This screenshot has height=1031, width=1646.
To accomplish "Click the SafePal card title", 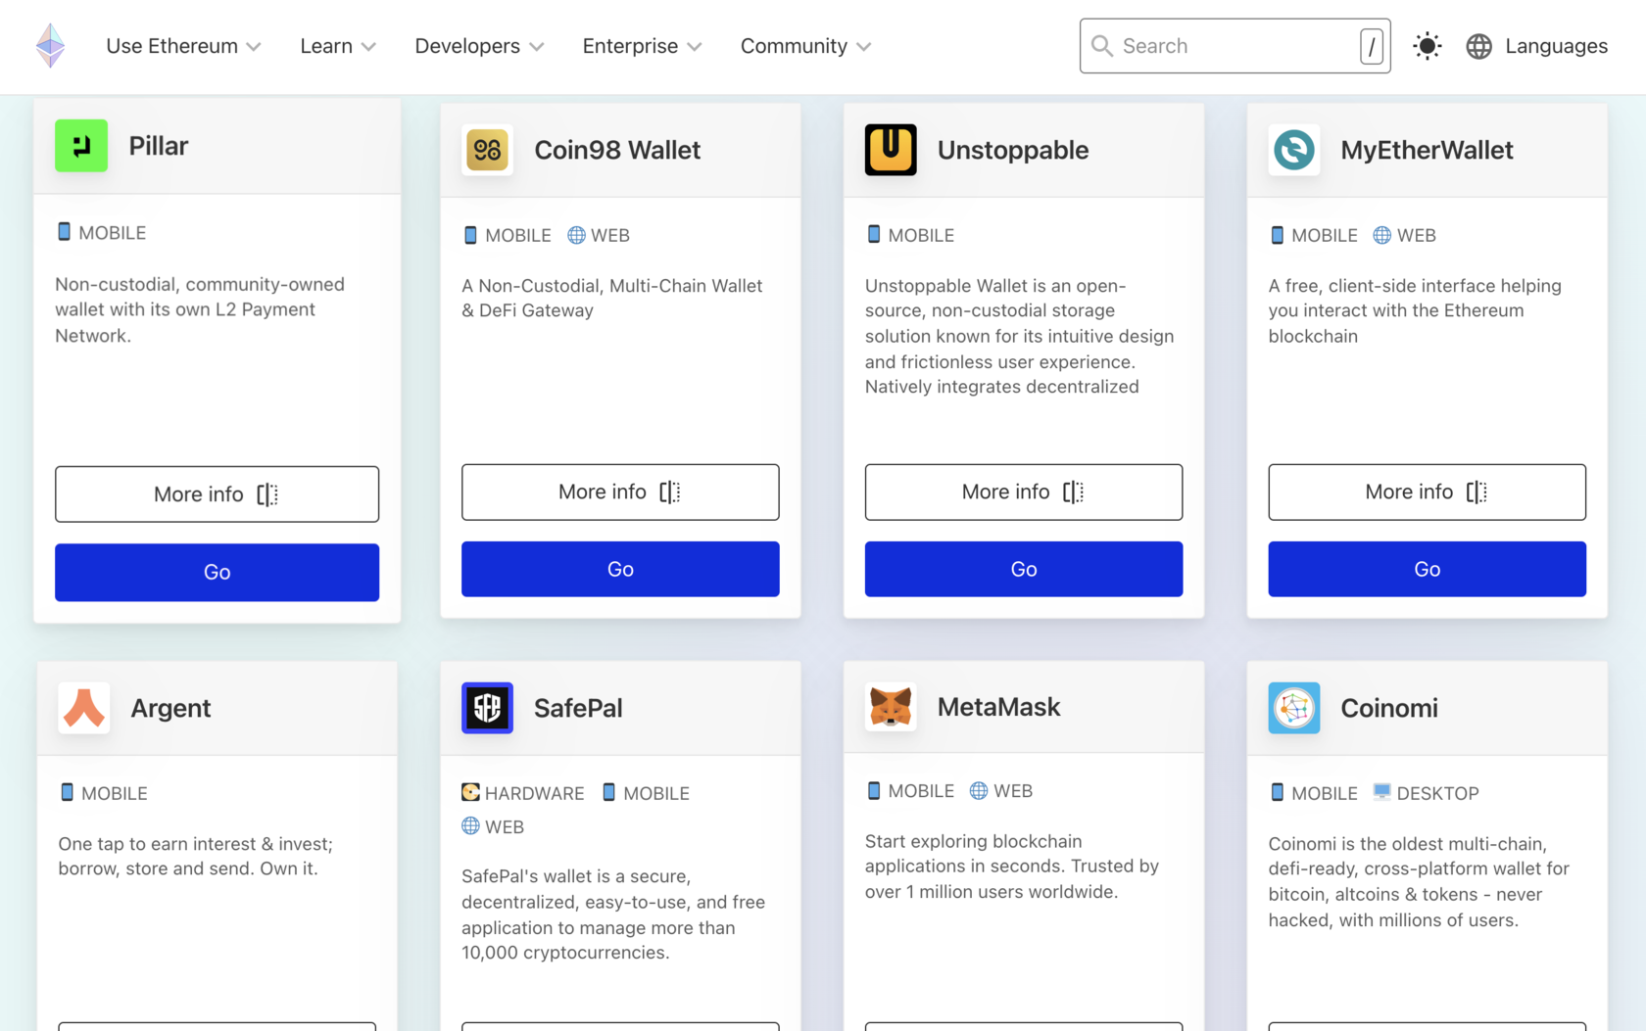I will [578, 708].
